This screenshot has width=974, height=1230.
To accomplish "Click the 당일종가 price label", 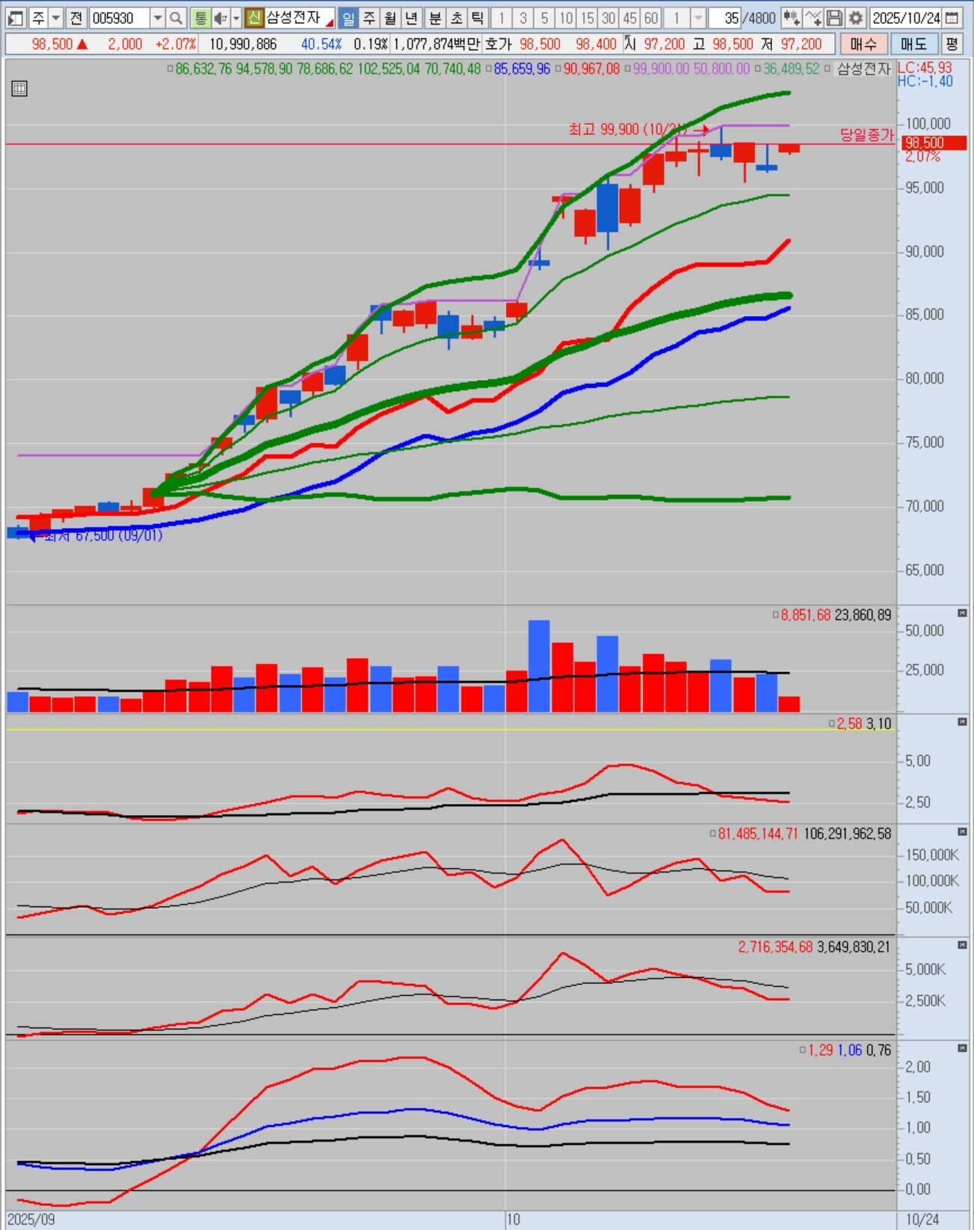I will pyautogui.click(x=866, y=135).
